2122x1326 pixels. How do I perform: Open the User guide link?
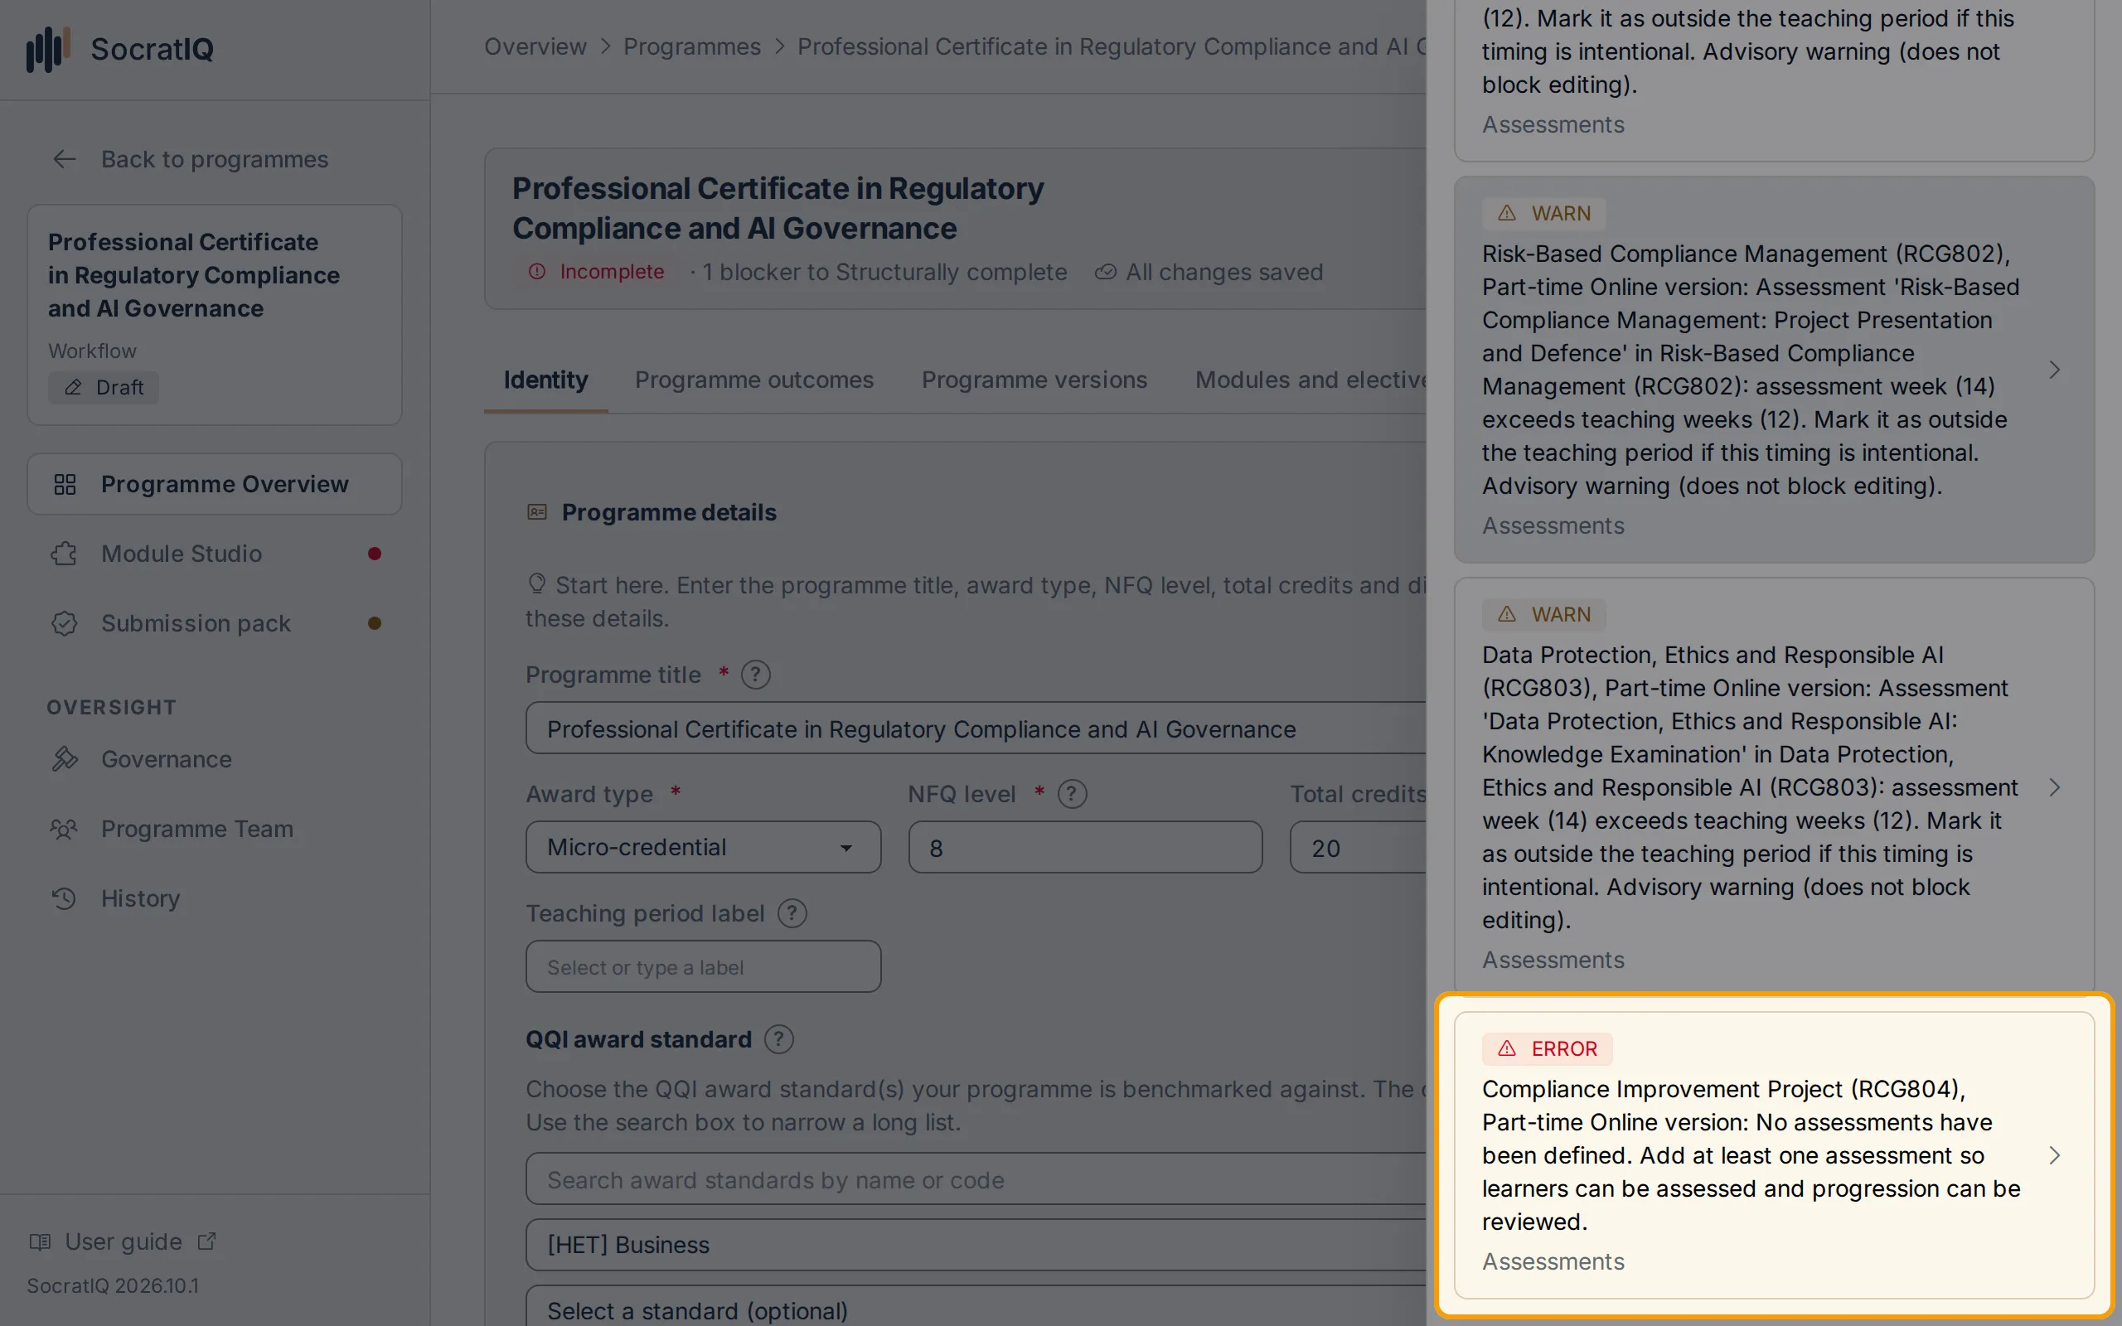click(x=124, y=1241)
